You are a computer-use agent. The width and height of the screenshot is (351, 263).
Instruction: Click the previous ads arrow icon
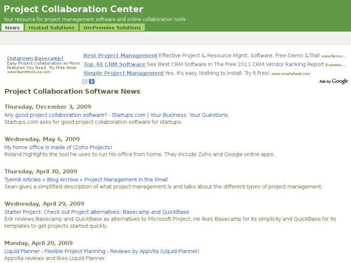(x=84, y=82)
